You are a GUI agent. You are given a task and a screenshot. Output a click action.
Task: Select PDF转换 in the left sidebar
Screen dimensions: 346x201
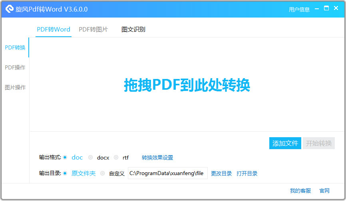tap(15, 47)
